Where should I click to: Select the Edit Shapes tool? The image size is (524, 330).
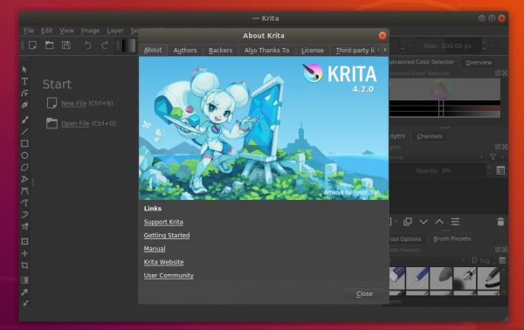24,93
